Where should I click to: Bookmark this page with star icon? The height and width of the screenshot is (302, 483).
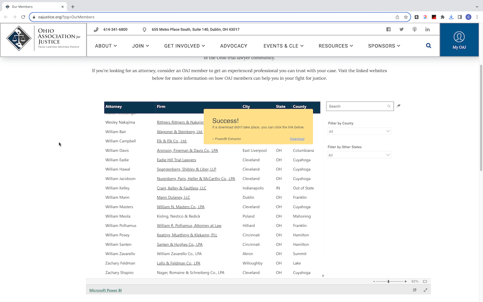(x=406, y=17)
